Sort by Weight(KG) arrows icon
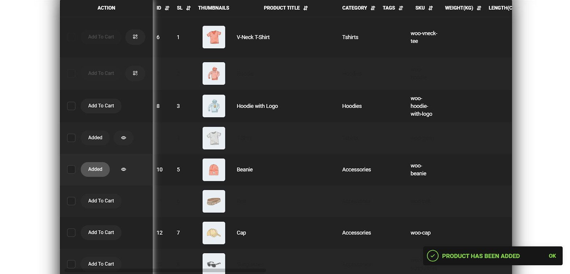This screenshot has height=274, width=570. 479,8
